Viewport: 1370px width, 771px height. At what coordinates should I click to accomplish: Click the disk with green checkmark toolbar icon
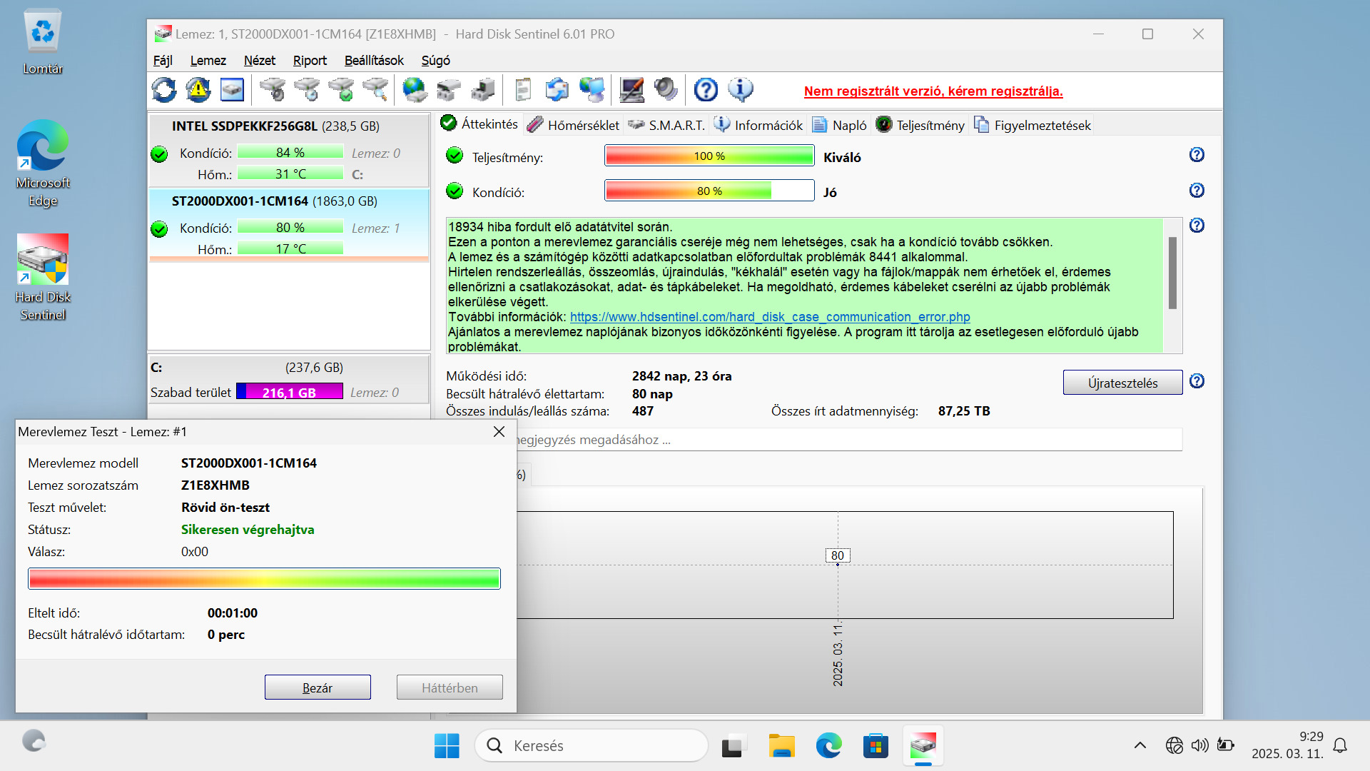341,90
